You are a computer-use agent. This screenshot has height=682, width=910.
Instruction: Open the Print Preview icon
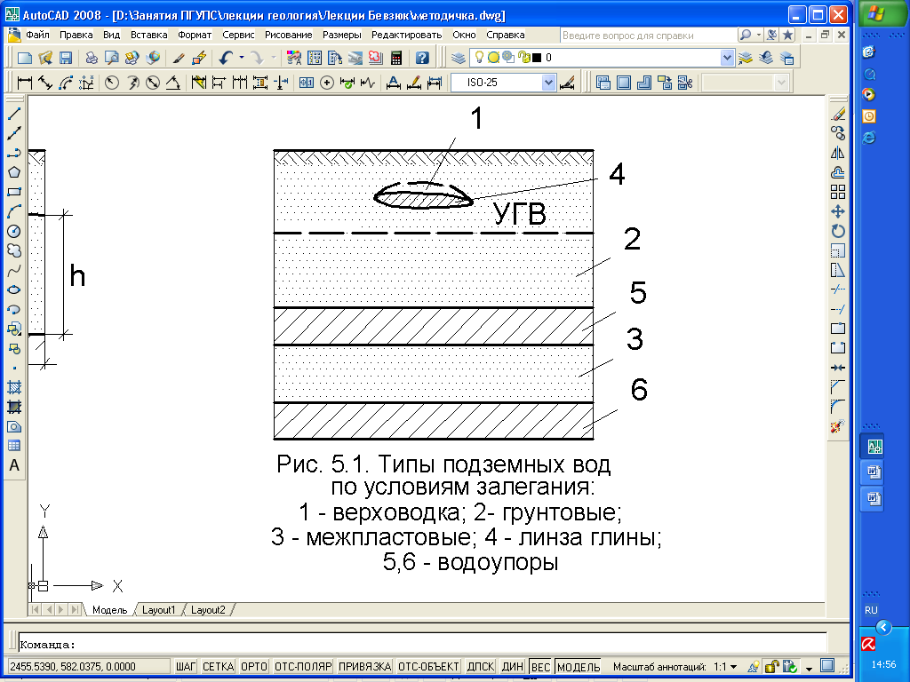point(111,58)
